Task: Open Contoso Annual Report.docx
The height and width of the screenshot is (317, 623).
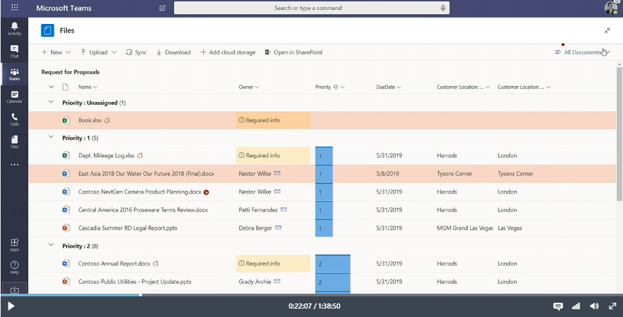Action: coord(115,264)
